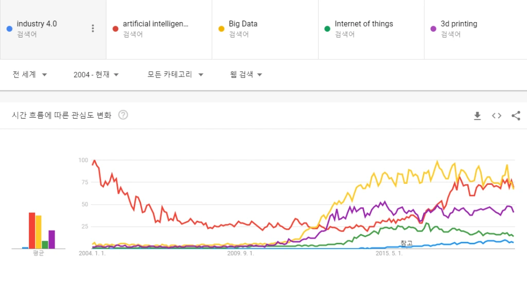Open the industry 4.0 three-dot options menu
The height and width of the screenshot is (287, 527).
point(93,29)
